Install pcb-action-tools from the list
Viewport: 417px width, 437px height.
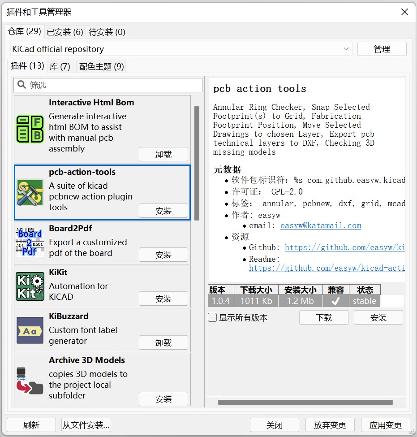pos(163,211)
